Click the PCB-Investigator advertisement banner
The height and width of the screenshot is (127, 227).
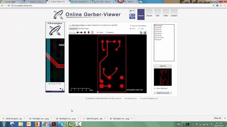click(x=55, y=57)
